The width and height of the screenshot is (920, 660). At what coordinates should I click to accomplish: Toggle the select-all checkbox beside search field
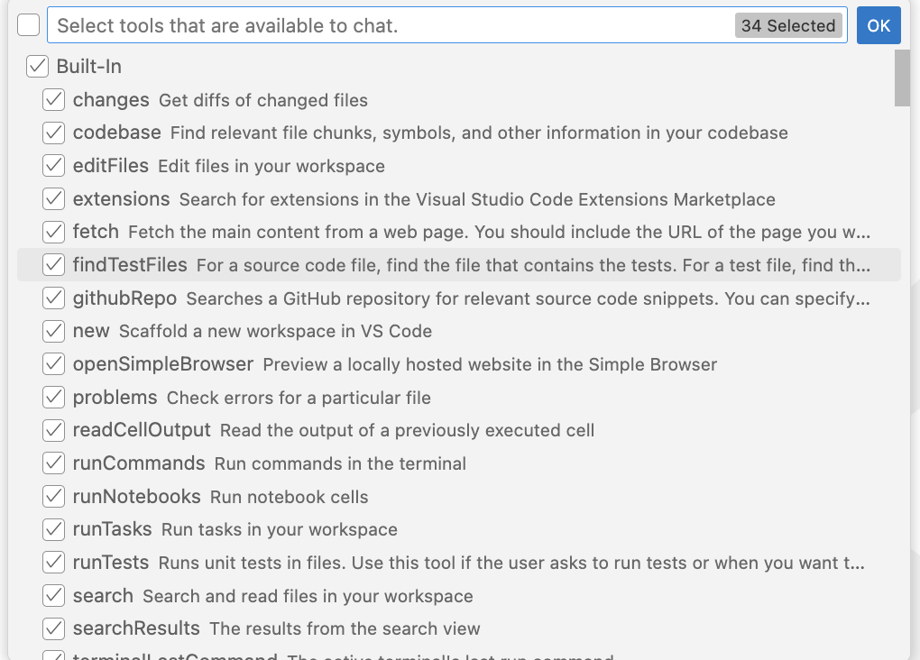point(28,25)
